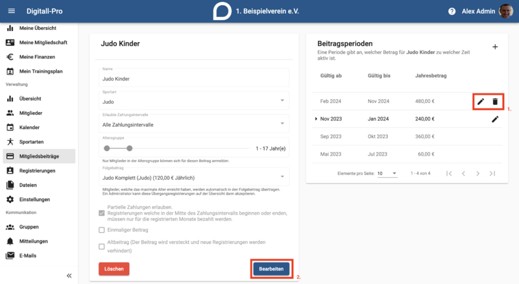Click the Dateien file icon
This screenshot has width=519, height=284.
pyautogui.click(x=10, y=185)
